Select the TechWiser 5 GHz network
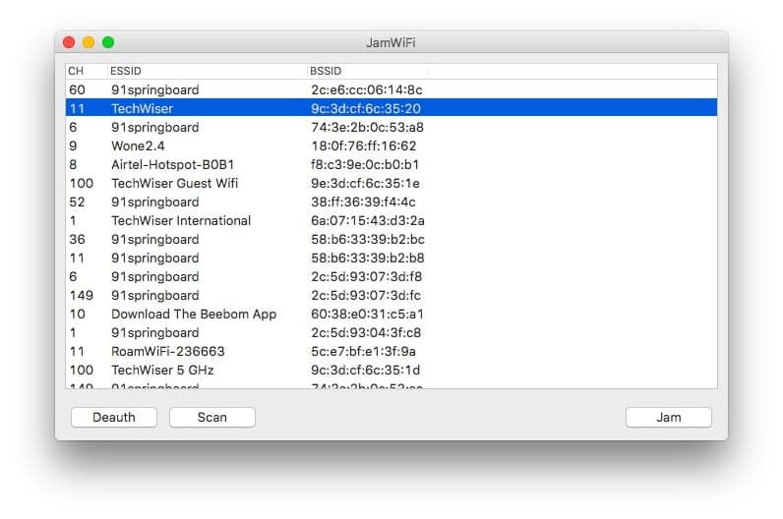The image size is (783, 519). tap(391, 371)
